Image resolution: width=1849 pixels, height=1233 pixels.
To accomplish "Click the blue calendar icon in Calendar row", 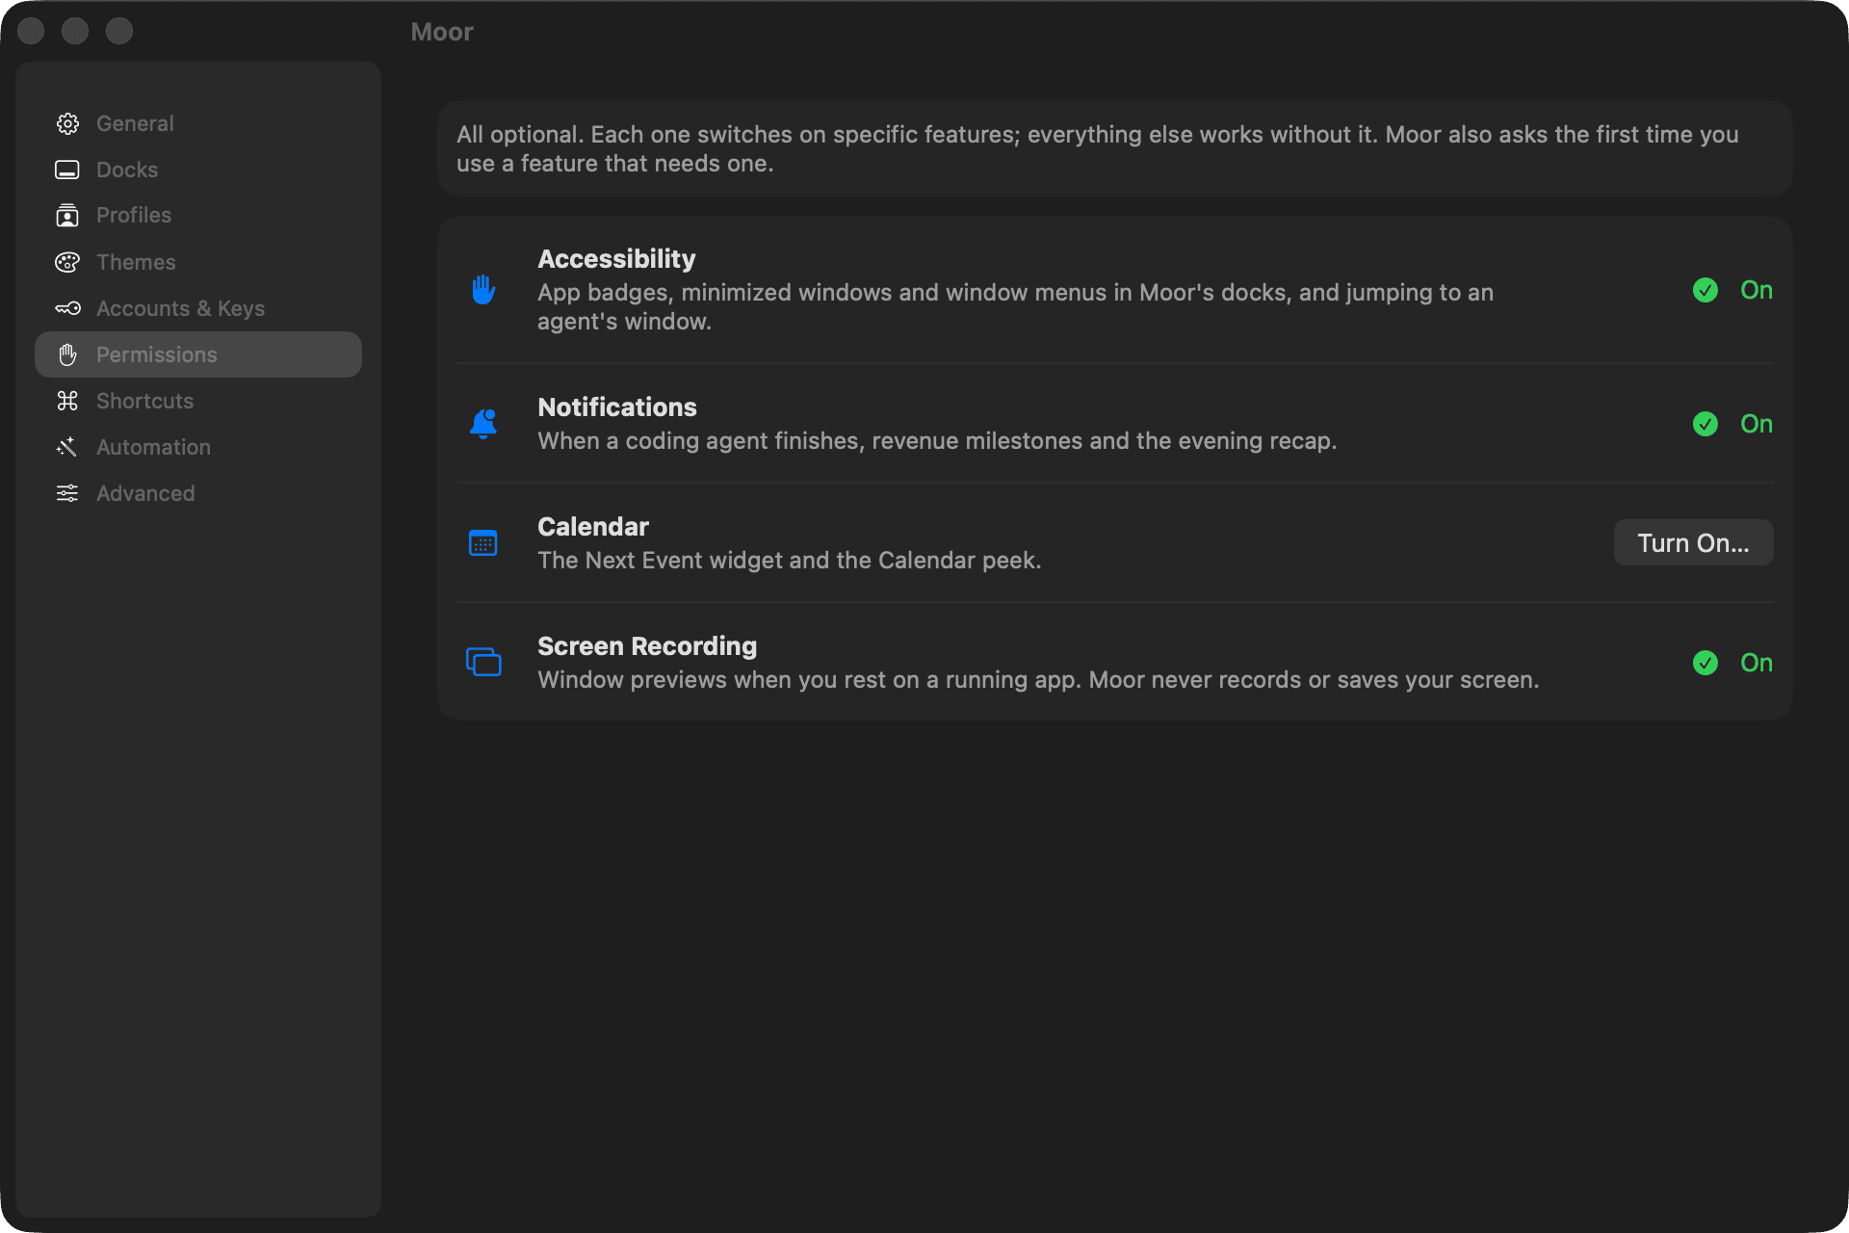I will (x=483, y=543).
